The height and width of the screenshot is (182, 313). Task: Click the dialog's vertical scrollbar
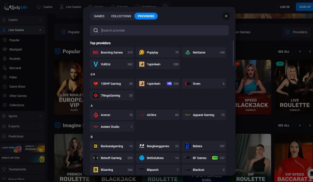point(233,53)
